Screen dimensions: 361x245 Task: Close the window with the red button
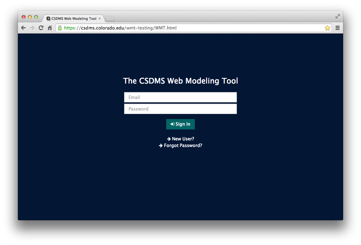pyautogui.click(x=24, y=17)
